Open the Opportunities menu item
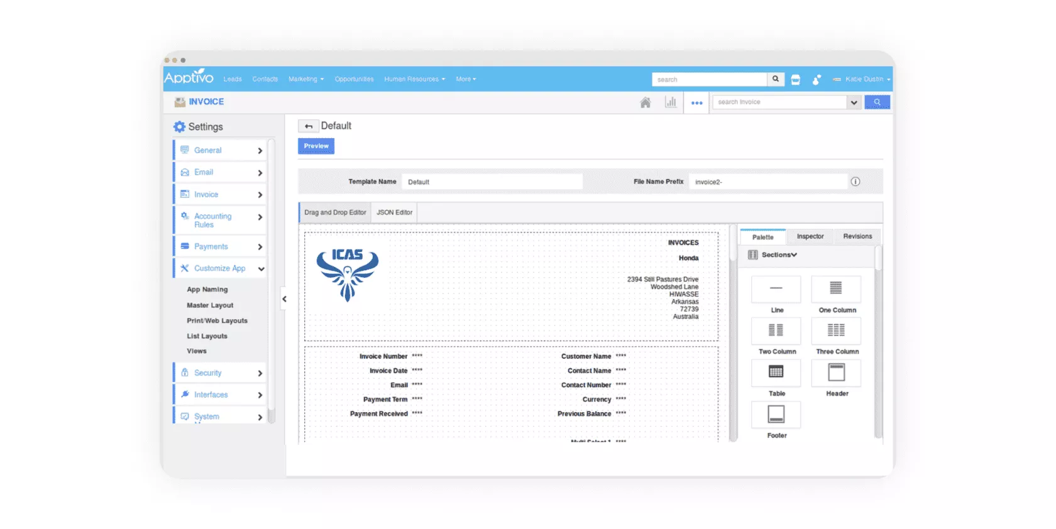The width and height of the screenshot is (1056, 529). coord(354,79)
